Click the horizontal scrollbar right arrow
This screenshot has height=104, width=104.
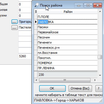(x=95, y=80)
